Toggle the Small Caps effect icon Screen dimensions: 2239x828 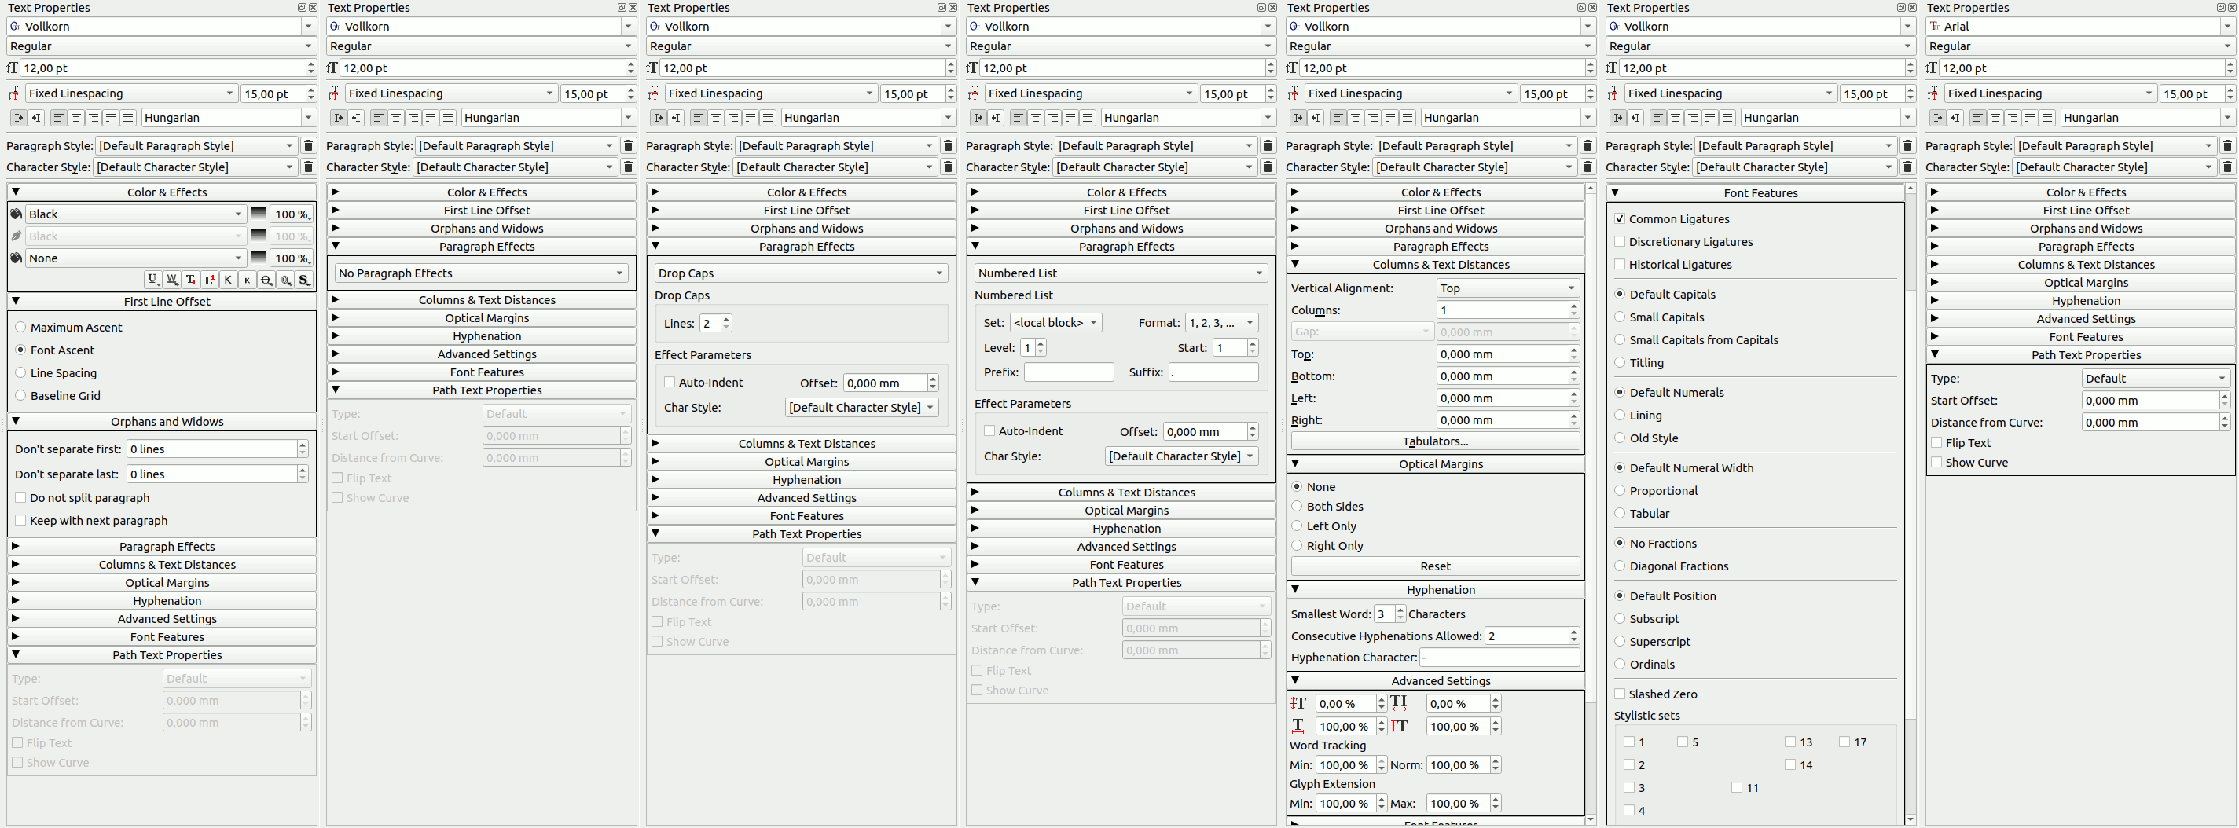point(247,280)
